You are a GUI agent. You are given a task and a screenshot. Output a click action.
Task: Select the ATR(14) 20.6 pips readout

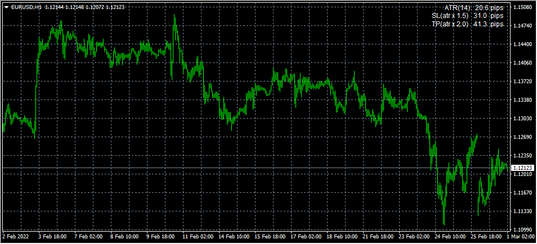pos(475,7)
